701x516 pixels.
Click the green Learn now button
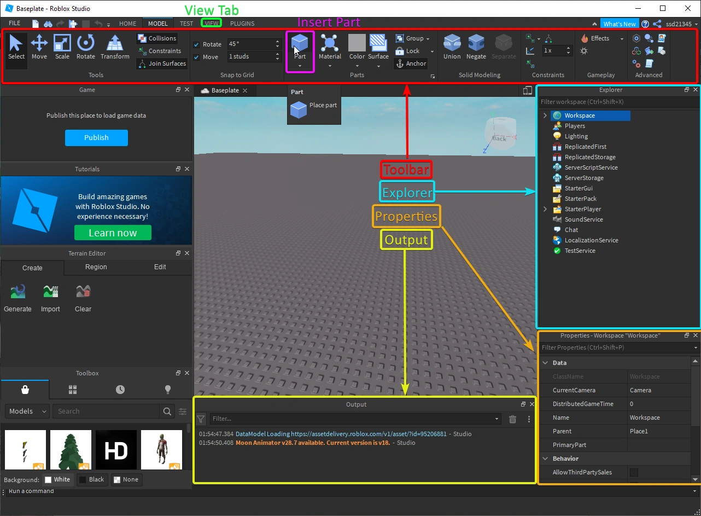[113, 233]
